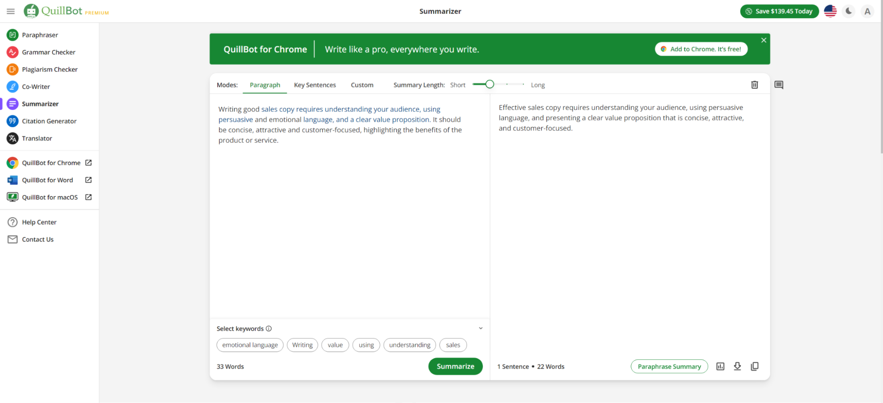Open the QuillBot for Chrome external link arrow
This screenshot has height=403, width=883.
coord(88,163)
